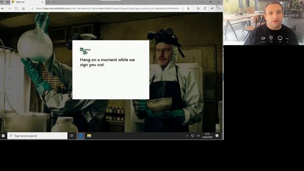Screen dimensions: 304x171
Task: Open the favorites hub icon
Action: [198, 9]
